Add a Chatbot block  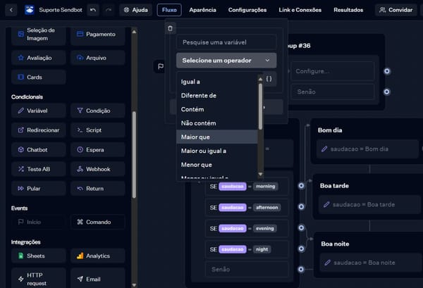pyautogui.click(x=39, y=149)
